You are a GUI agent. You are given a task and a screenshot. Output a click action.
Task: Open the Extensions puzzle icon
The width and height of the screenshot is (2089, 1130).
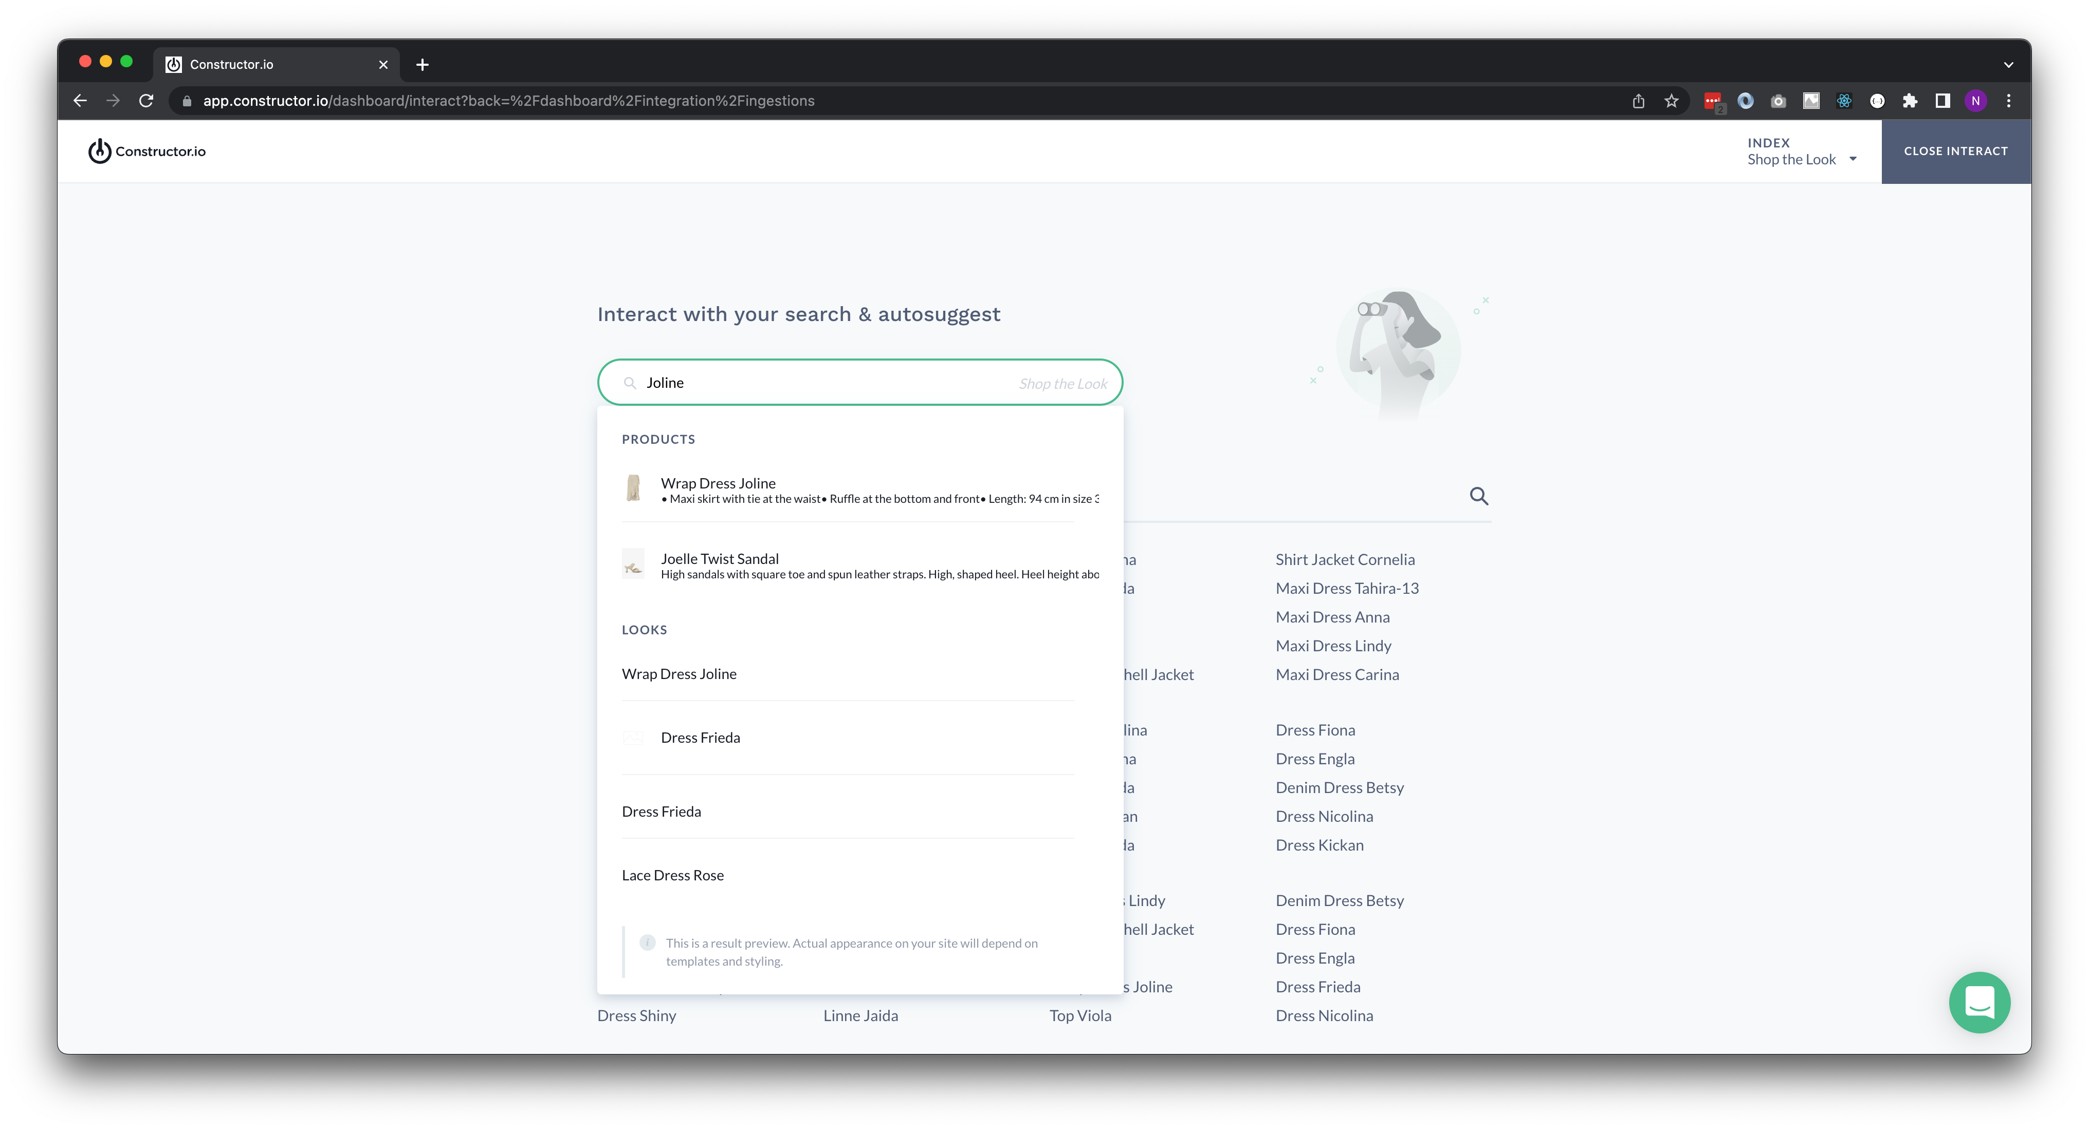pos(1910,101)
